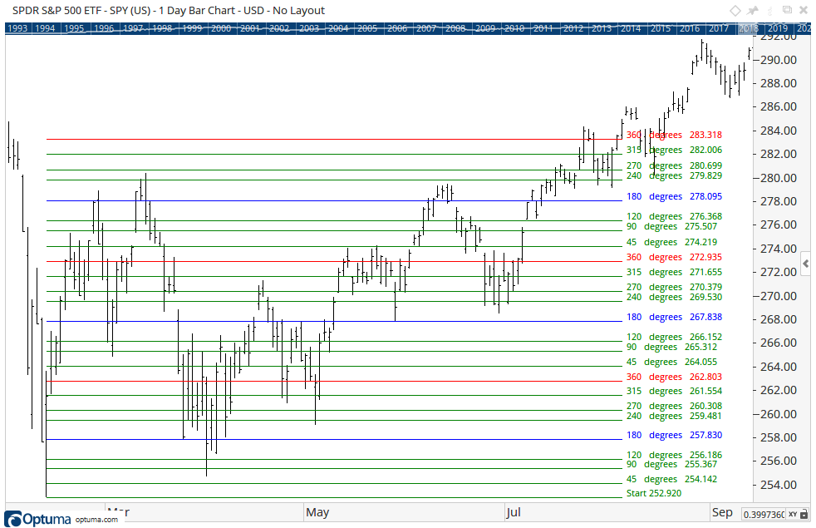Select the red '360 degrees 272.935' label
The height and width of the screenshot is (528, 816).
[674, 257]
